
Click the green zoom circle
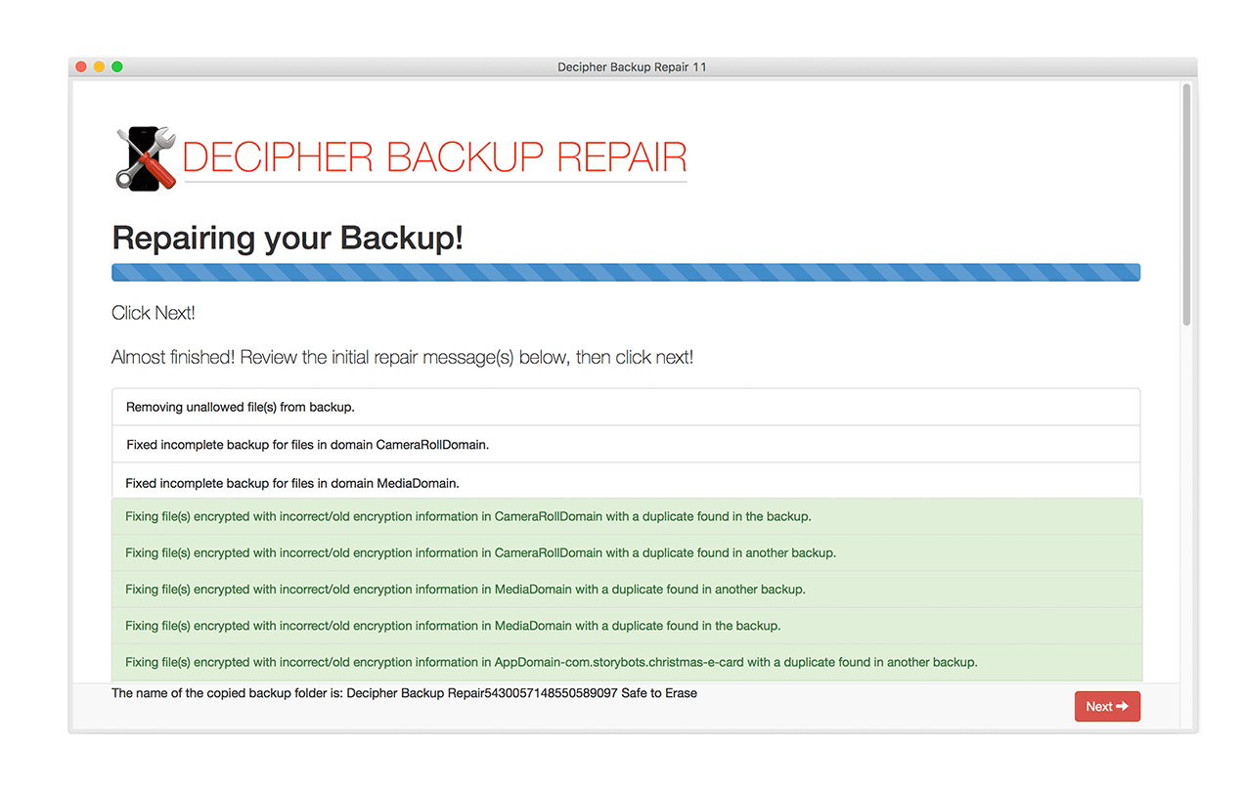click(116, 66)
